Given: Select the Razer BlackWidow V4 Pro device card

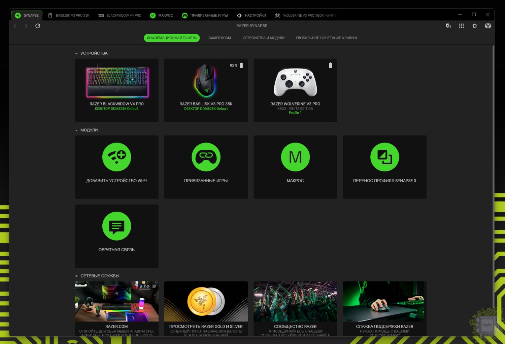Looking at the screenshot, I should pos(116,90).
